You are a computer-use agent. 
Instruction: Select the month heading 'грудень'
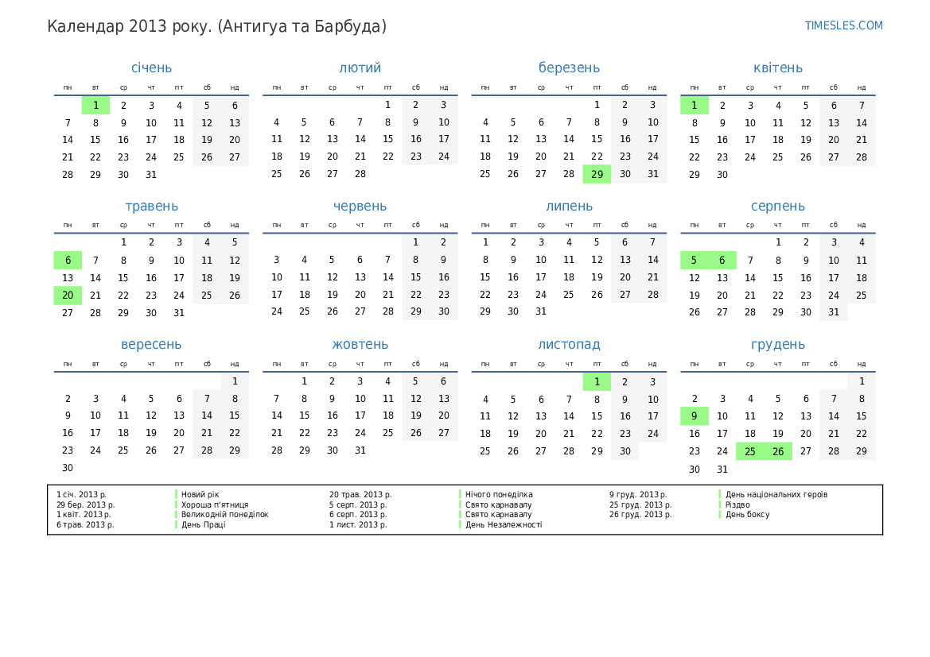click(777, 345)
